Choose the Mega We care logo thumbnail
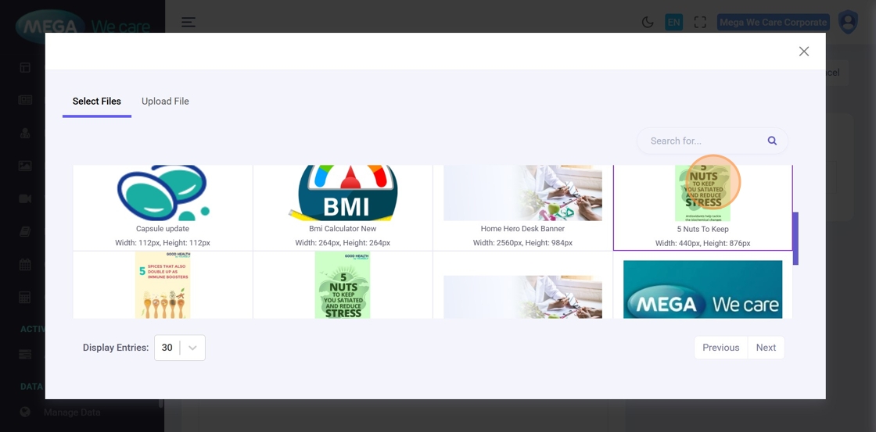Image resolution: width=876 pixels, height=432 pixels. pyautogui.click(x=703, y=289)
